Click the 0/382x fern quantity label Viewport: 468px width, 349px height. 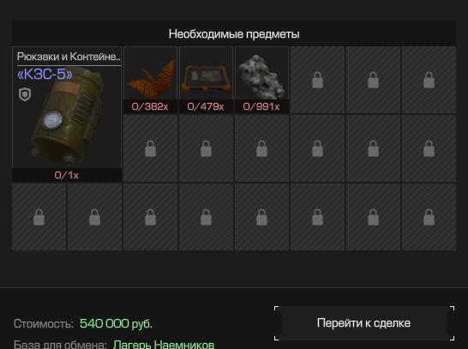150,106
